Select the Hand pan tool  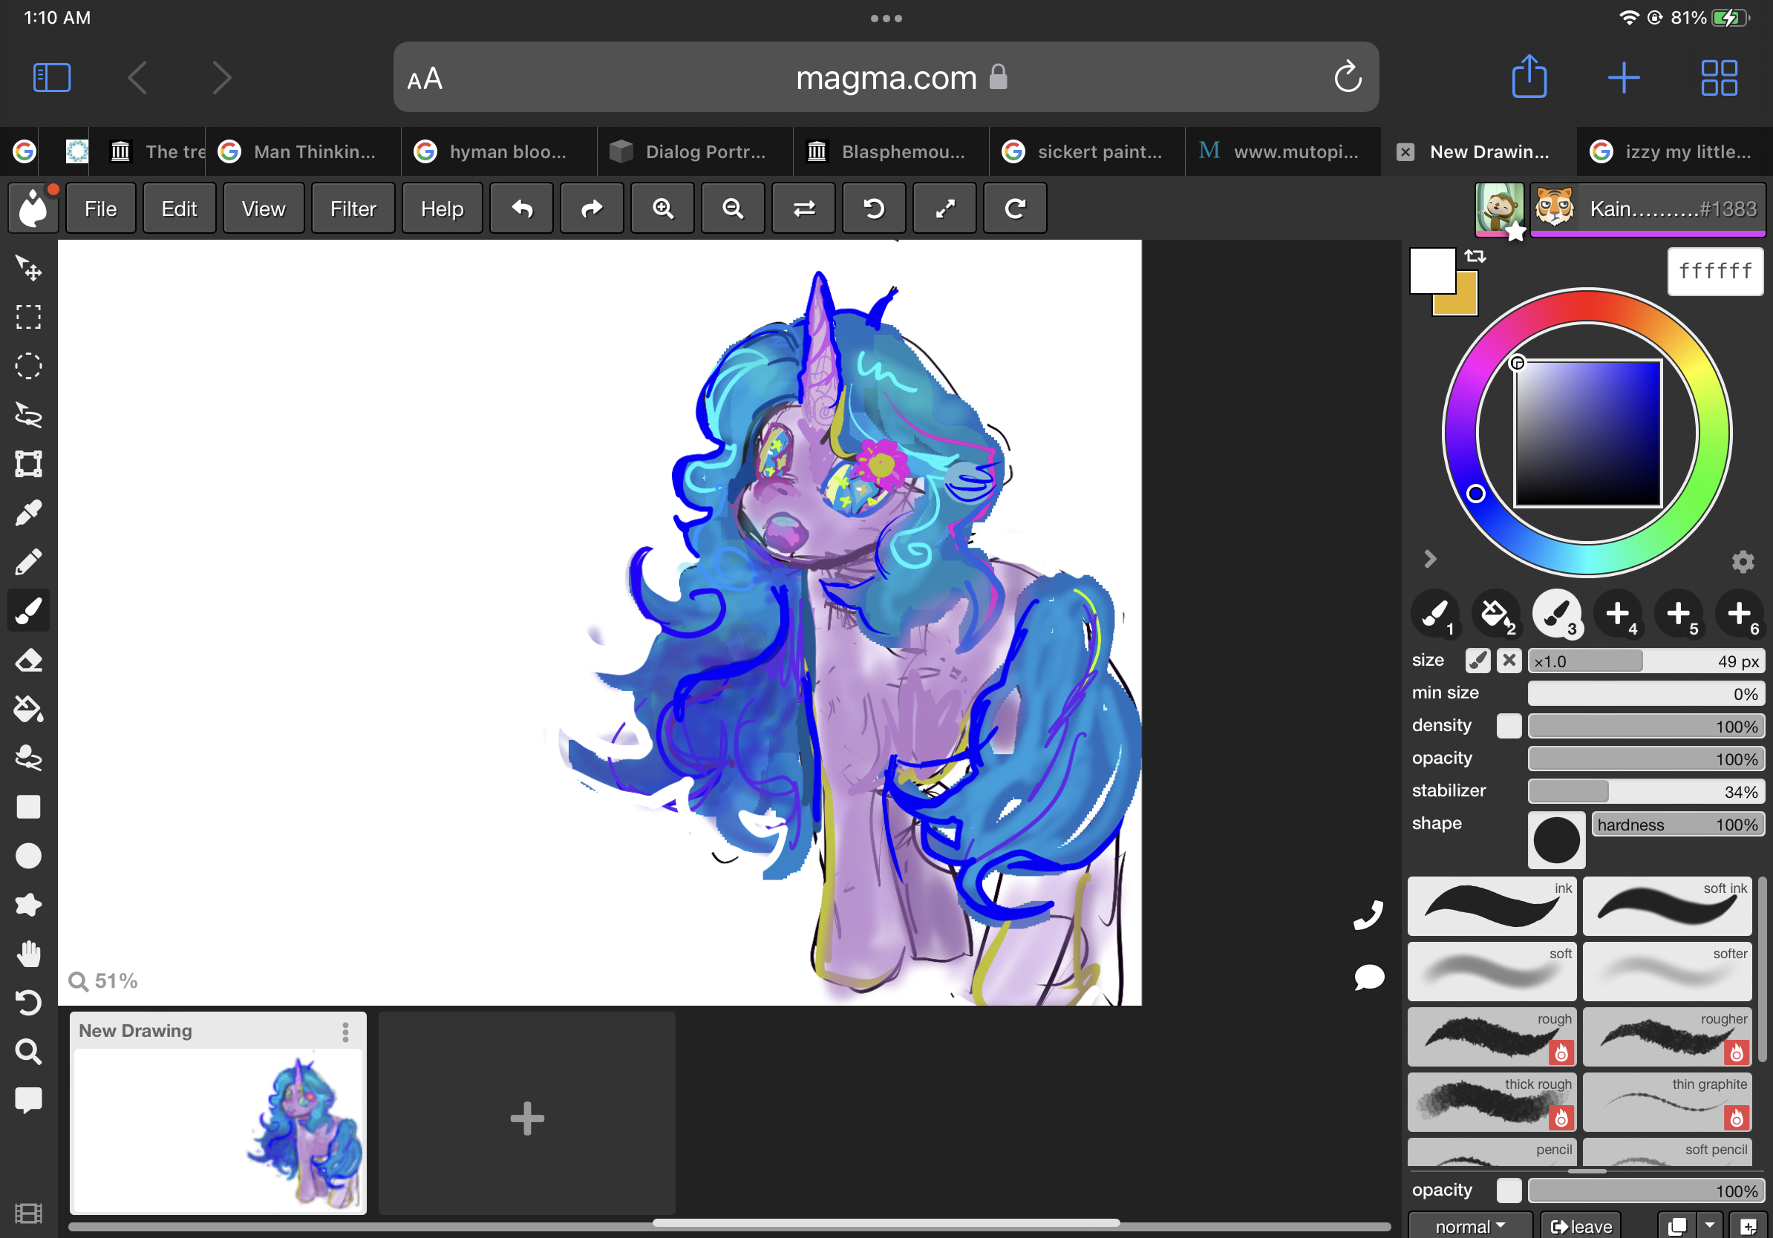pyautogui.click(x=28, y=954)
